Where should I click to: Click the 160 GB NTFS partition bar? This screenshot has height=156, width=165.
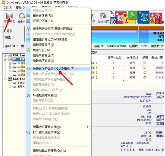point(152,35)
